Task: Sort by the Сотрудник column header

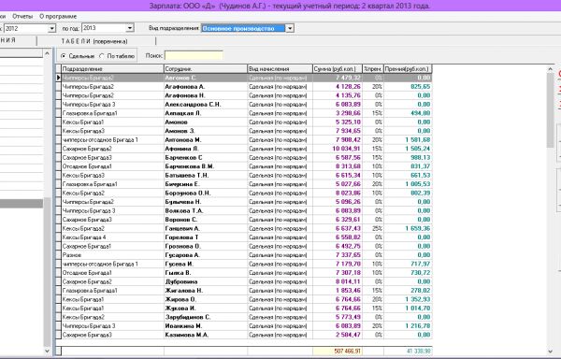Action: (x=206, y=69)
